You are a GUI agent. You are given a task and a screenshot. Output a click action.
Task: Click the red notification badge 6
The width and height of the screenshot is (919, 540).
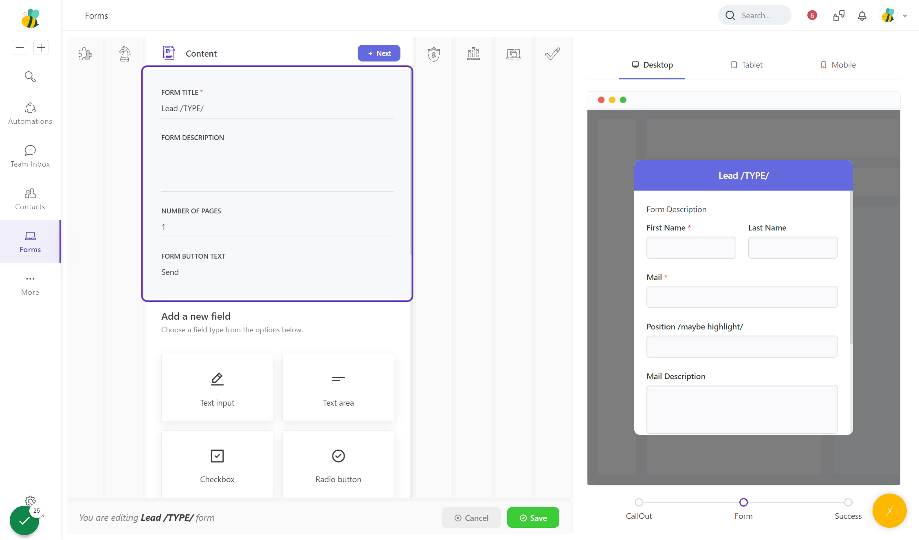click(812, 15)
